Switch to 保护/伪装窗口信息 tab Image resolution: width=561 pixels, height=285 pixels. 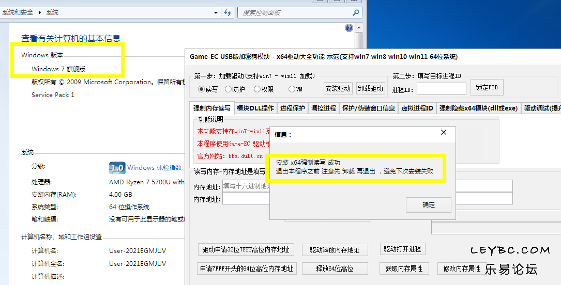tap(369, 108)
